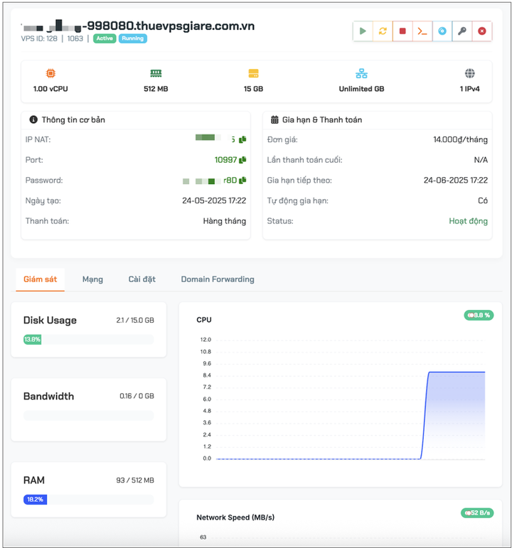512x548 pixels.
Task: Open the Mạng tab
Action: click(92, 279)
